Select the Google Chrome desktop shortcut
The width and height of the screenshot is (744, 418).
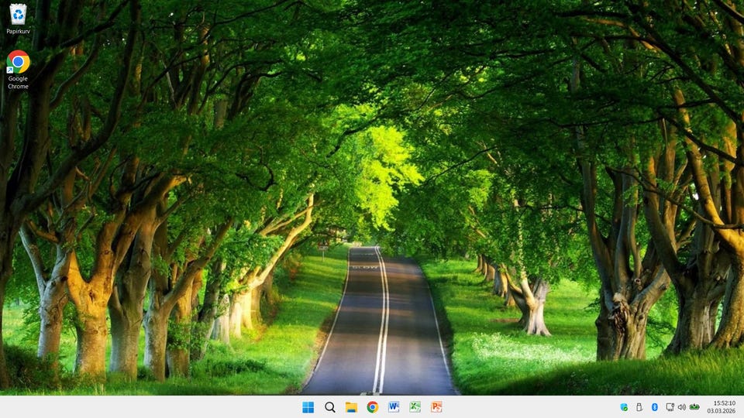[18, 69]
